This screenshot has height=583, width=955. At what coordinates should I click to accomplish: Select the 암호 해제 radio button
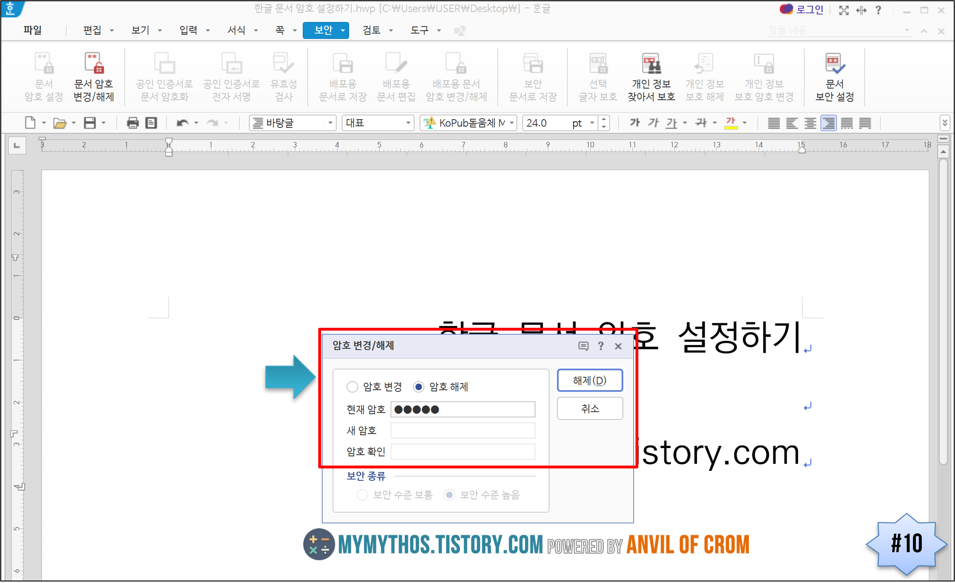[x=419, y=386]
